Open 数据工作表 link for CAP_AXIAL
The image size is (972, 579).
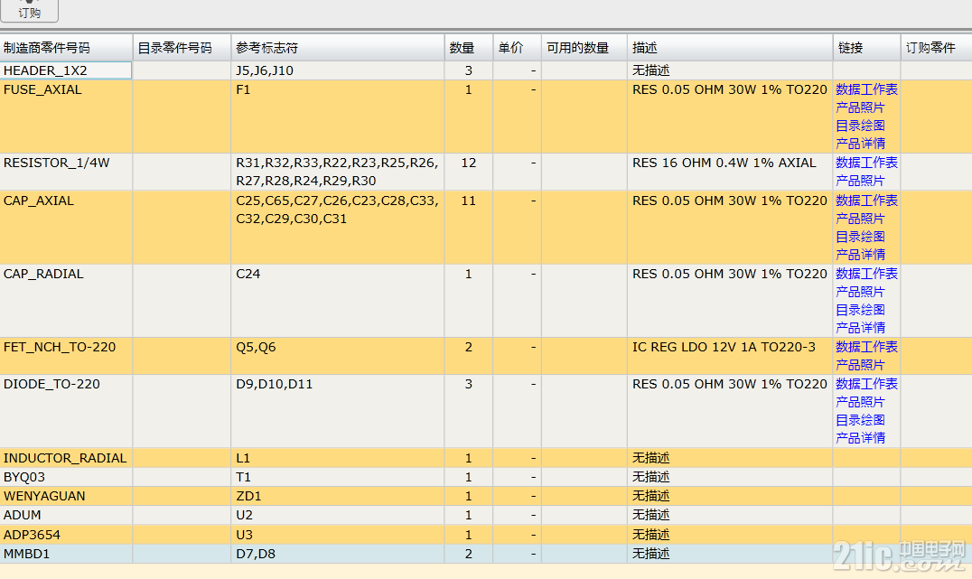point(866,201)
